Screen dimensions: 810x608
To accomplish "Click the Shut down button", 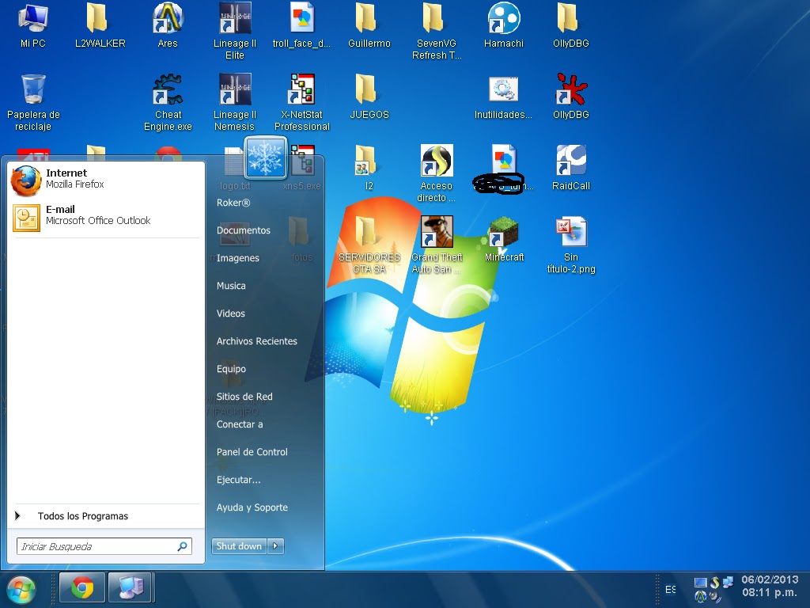I will (238, 545).
